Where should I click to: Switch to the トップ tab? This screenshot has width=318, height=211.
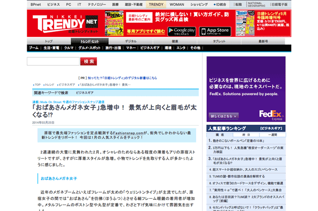click(x=49, y=41)
